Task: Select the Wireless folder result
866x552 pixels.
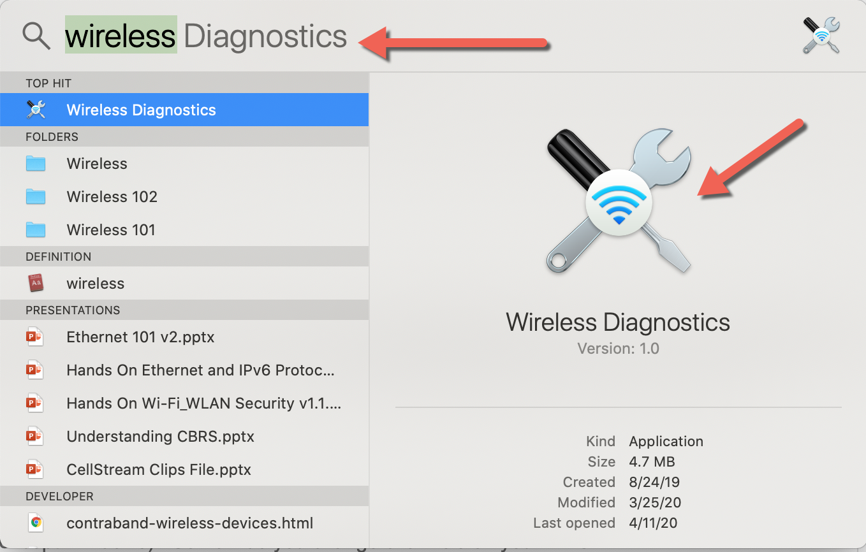Action: 97,164
